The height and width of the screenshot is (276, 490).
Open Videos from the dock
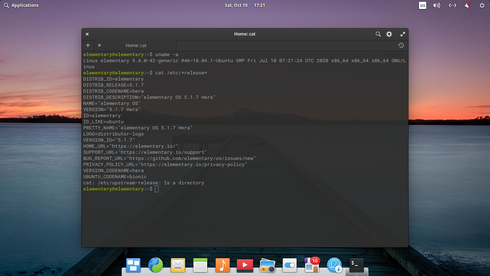pos(245,265)
